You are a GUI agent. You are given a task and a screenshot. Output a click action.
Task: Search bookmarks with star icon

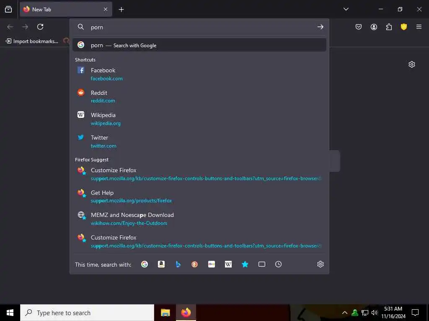[245, 264]
